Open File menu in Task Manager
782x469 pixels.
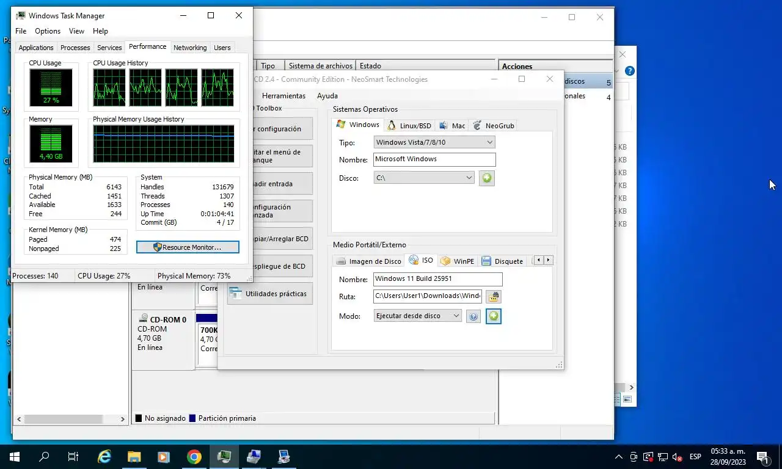click(21, 31)
